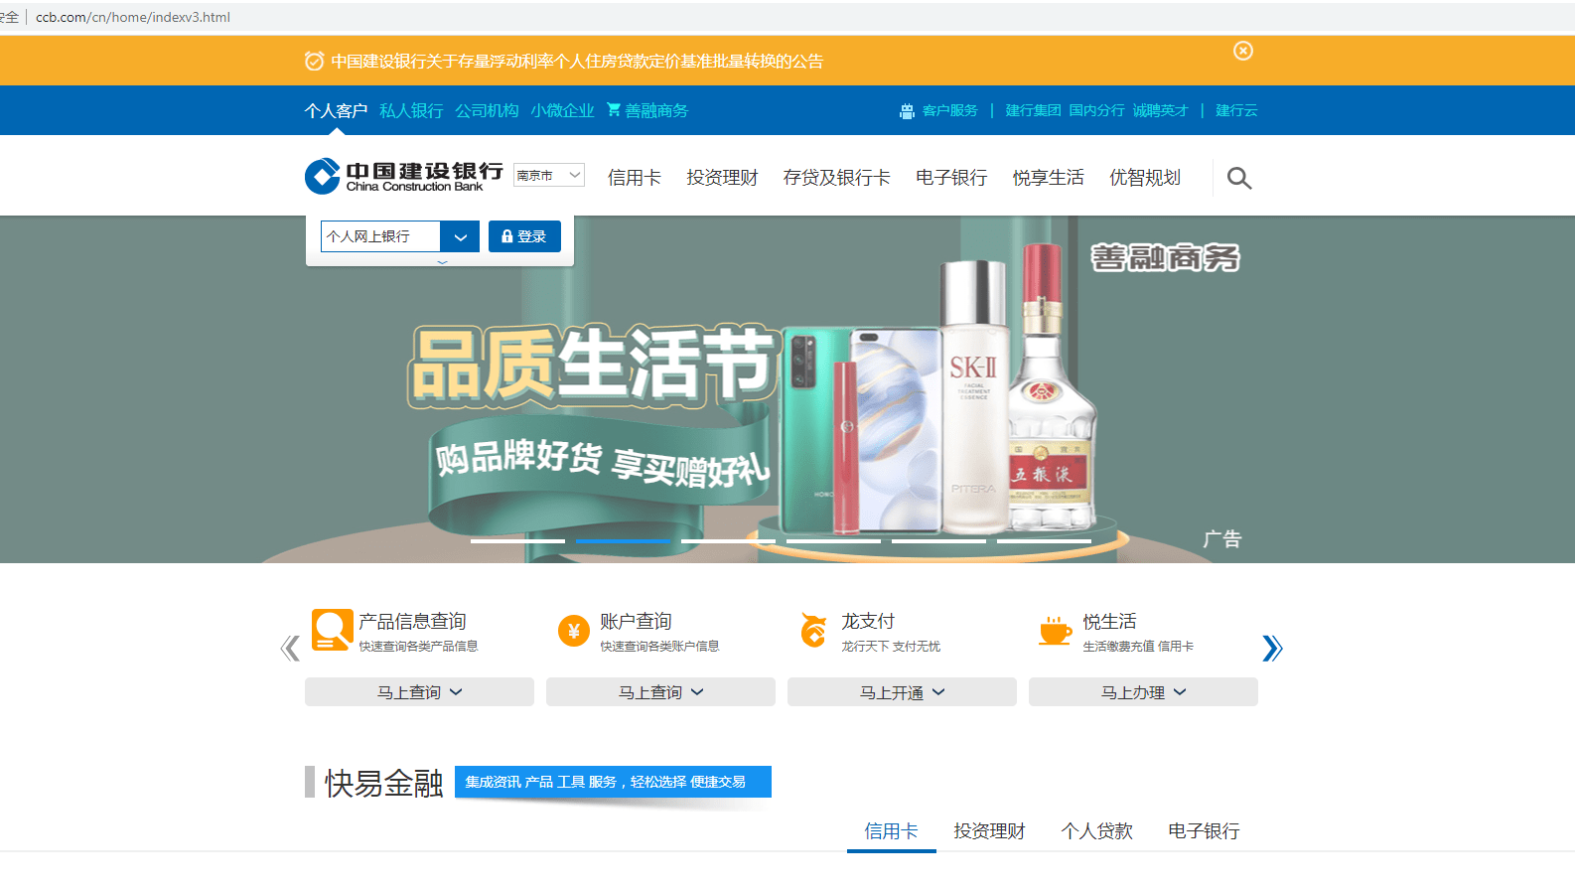Select the 电子银行 tab under 快易金融
This screenshot has width=1575, height=888.
[1204, 831]
